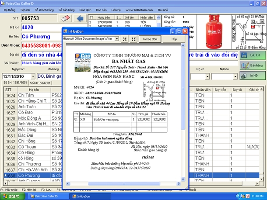The image size is (267, 200).
Task: Click the sales grid scroll left arrow
Action: [5, 183]
